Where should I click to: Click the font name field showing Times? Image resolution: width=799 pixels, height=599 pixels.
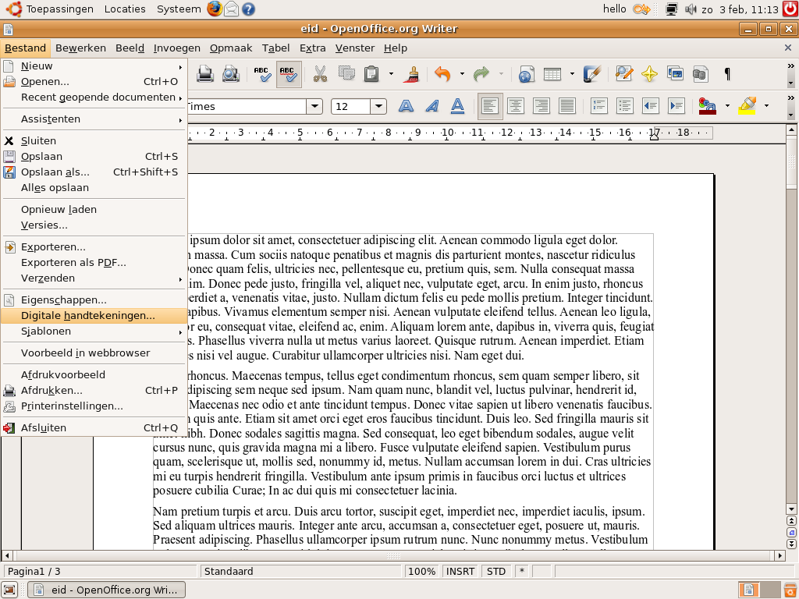[247, 106]
